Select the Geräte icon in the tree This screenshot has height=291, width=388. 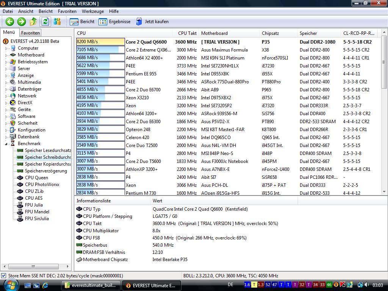pos(13,110)
